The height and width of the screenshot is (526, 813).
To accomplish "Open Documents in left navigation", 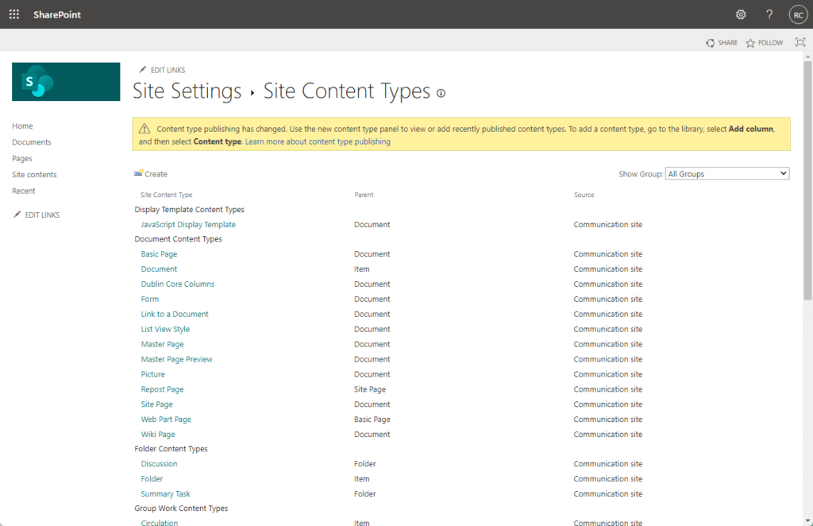I will [x=32, y=142].
